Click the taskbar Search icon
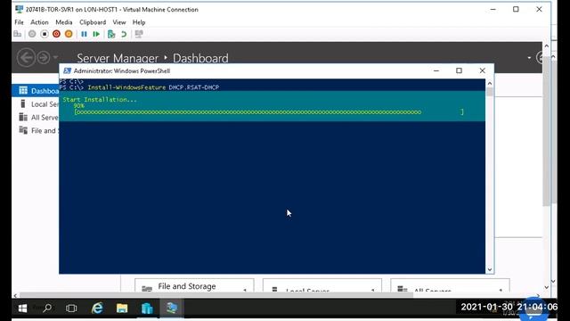 [x=47, y=309]
